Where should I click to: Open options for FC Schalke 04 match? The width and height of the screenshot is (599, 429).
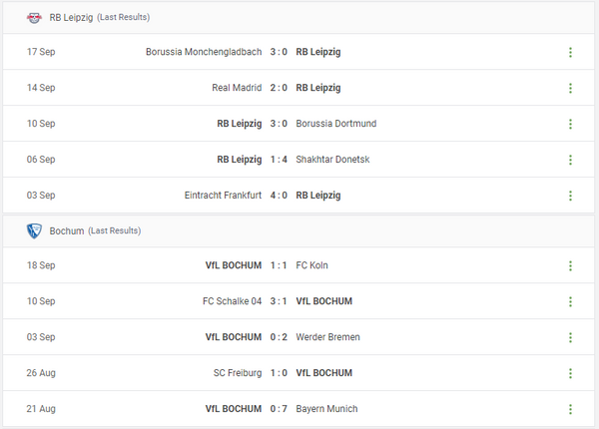570,301
